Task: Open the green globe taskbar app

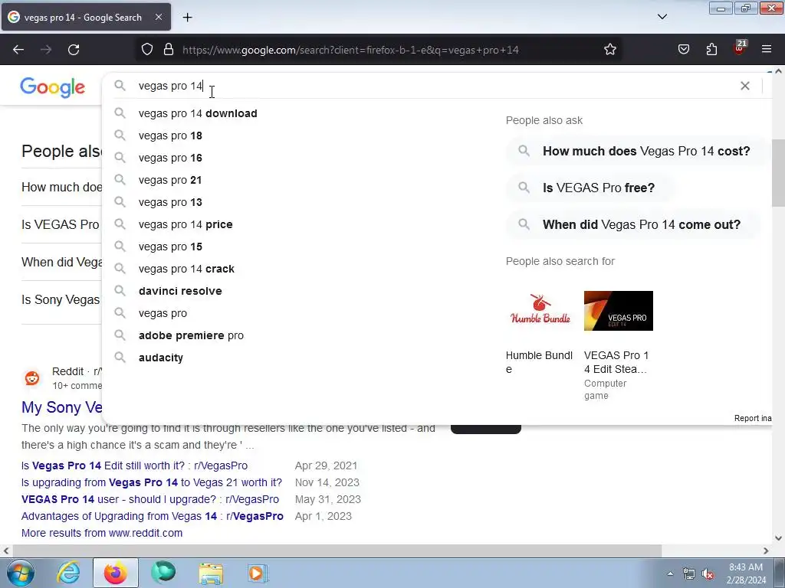Action: (x=163, y=573)
